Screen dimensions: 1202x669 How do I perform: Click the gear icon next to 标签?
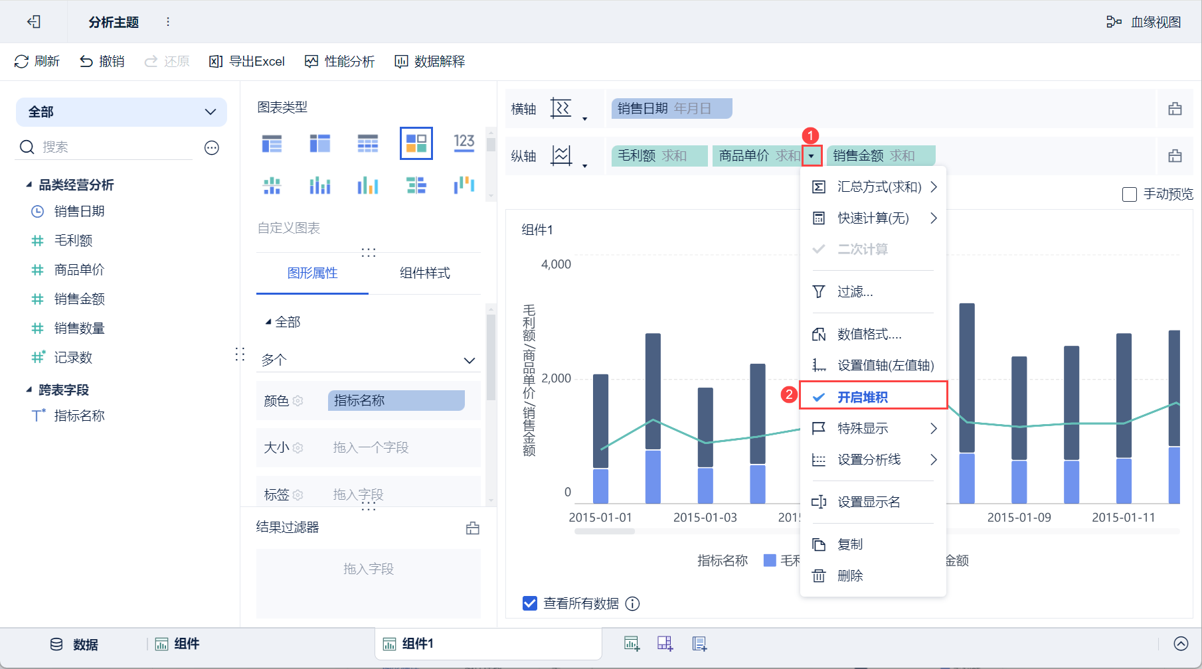click(x=298, y=495)
